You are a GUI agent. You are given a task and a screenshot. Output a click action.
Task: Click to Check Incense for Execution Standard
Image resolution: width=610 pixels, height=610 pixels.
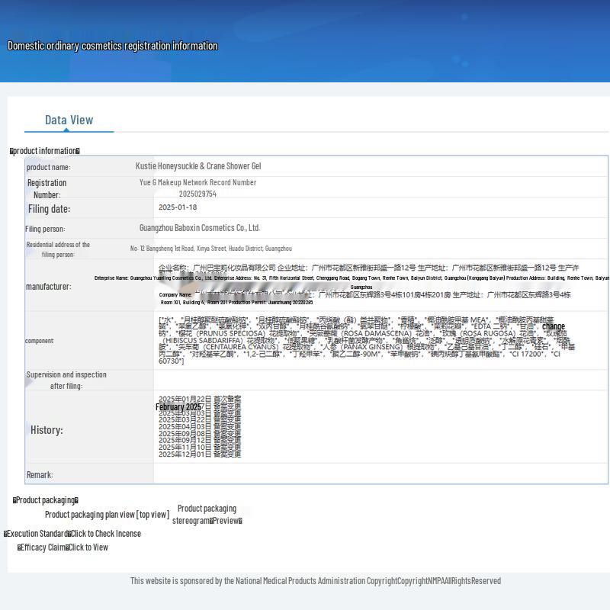pos(105,534)
